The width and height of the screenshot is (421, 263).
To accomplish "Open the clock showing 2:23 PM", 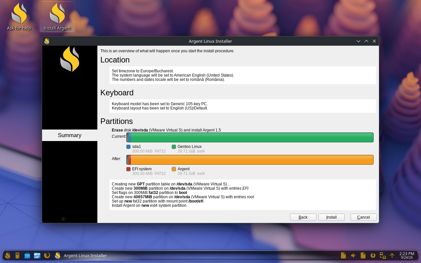I will [x=407, y=255].
